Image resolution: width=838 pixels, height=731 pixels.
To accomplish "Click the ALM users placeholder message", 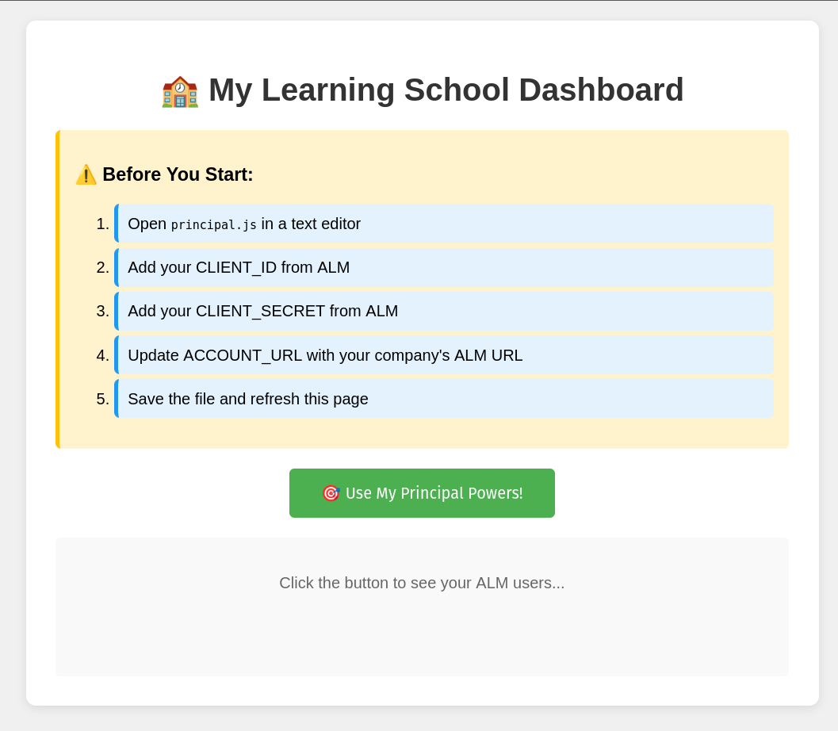I will (x=422, y=583).
